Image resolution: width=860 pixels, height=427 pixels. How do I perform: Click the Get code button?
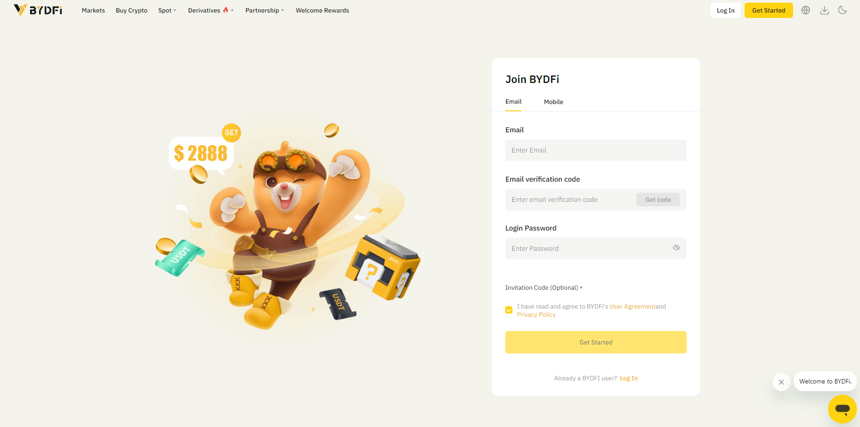pos(658,200)
